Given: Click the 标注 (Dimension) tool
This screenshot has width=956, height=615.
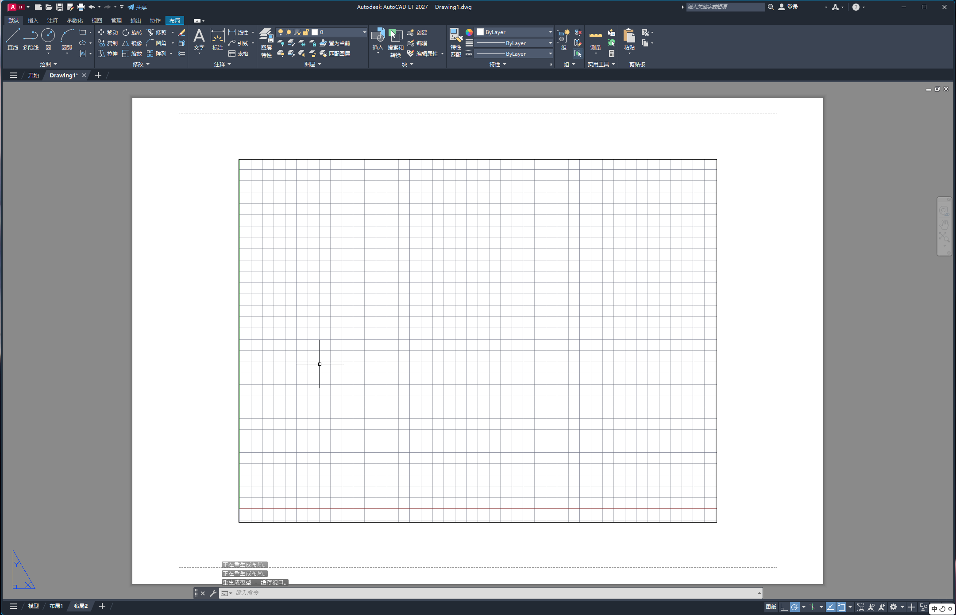Looking at the screenshot, I should [217, 40].
